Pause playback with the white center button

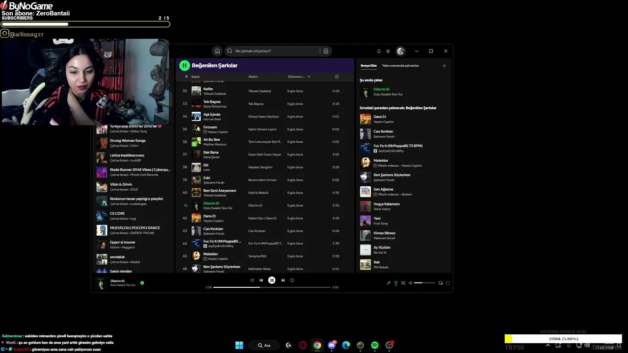click(272, 280)
